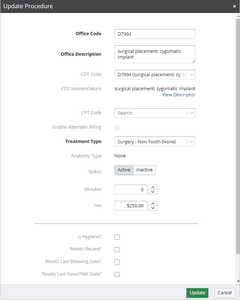Clear the selected CDT Code value
The image size is (240, 300).
[x=184, y=74]
